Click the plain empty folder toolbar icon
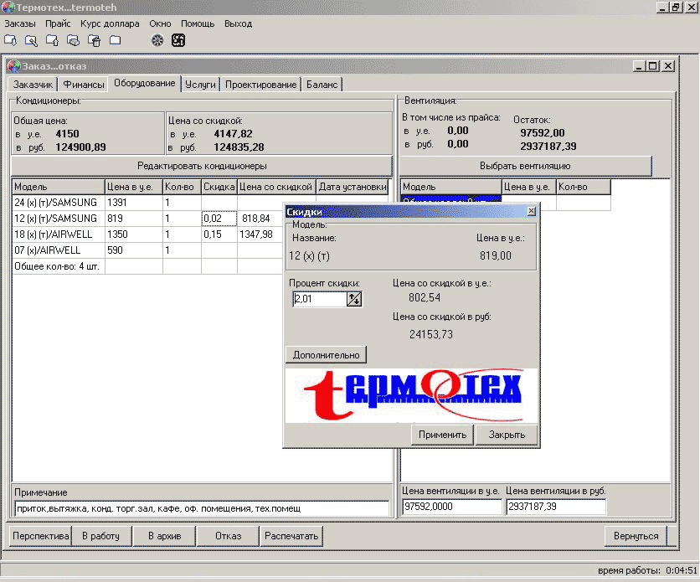Viewport: 700px width, 582px height. [116, 41]
